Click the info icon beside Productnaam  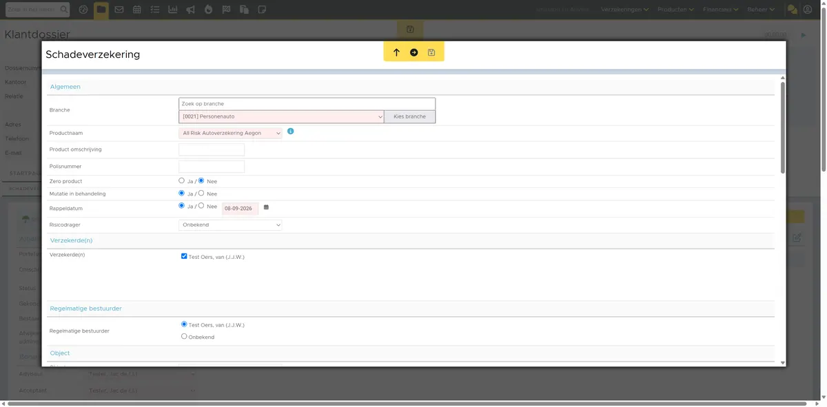[290, 131]
